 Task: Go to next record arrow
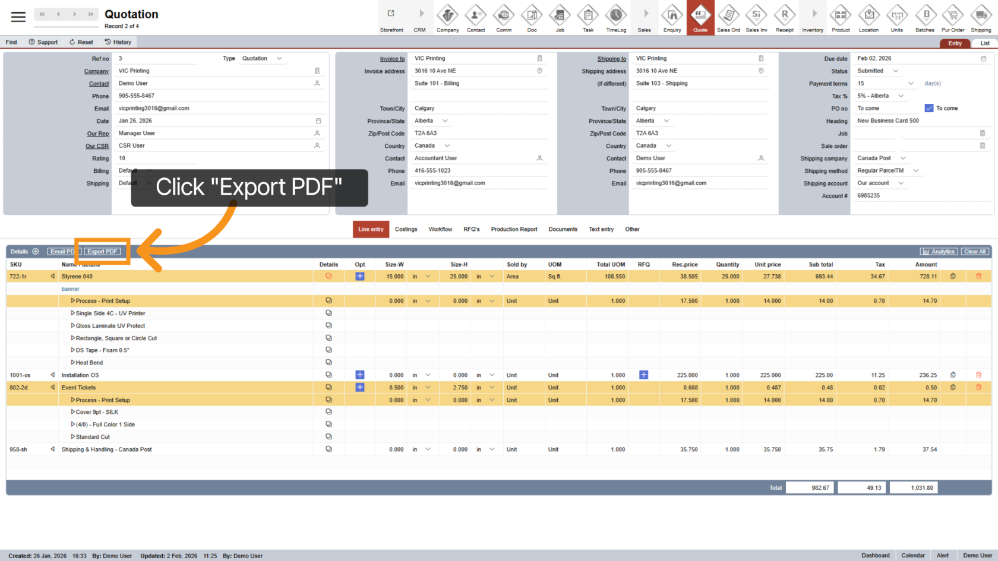(x=74, y=14)
